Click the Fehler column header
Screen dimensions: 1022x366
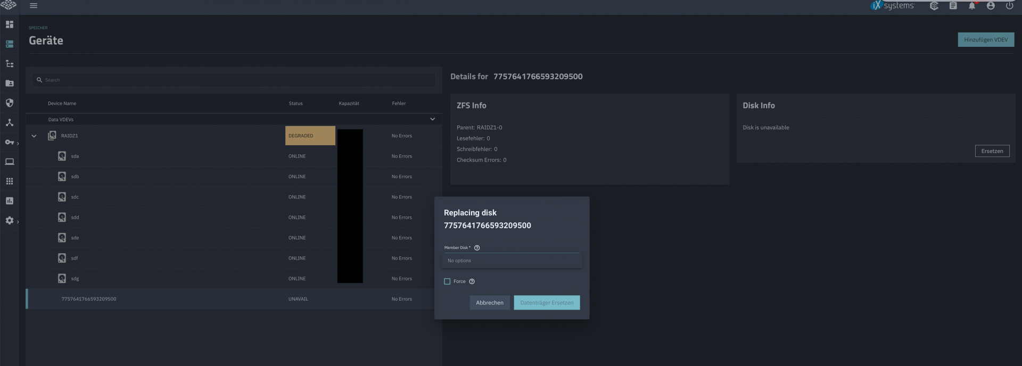click(399, 103)
